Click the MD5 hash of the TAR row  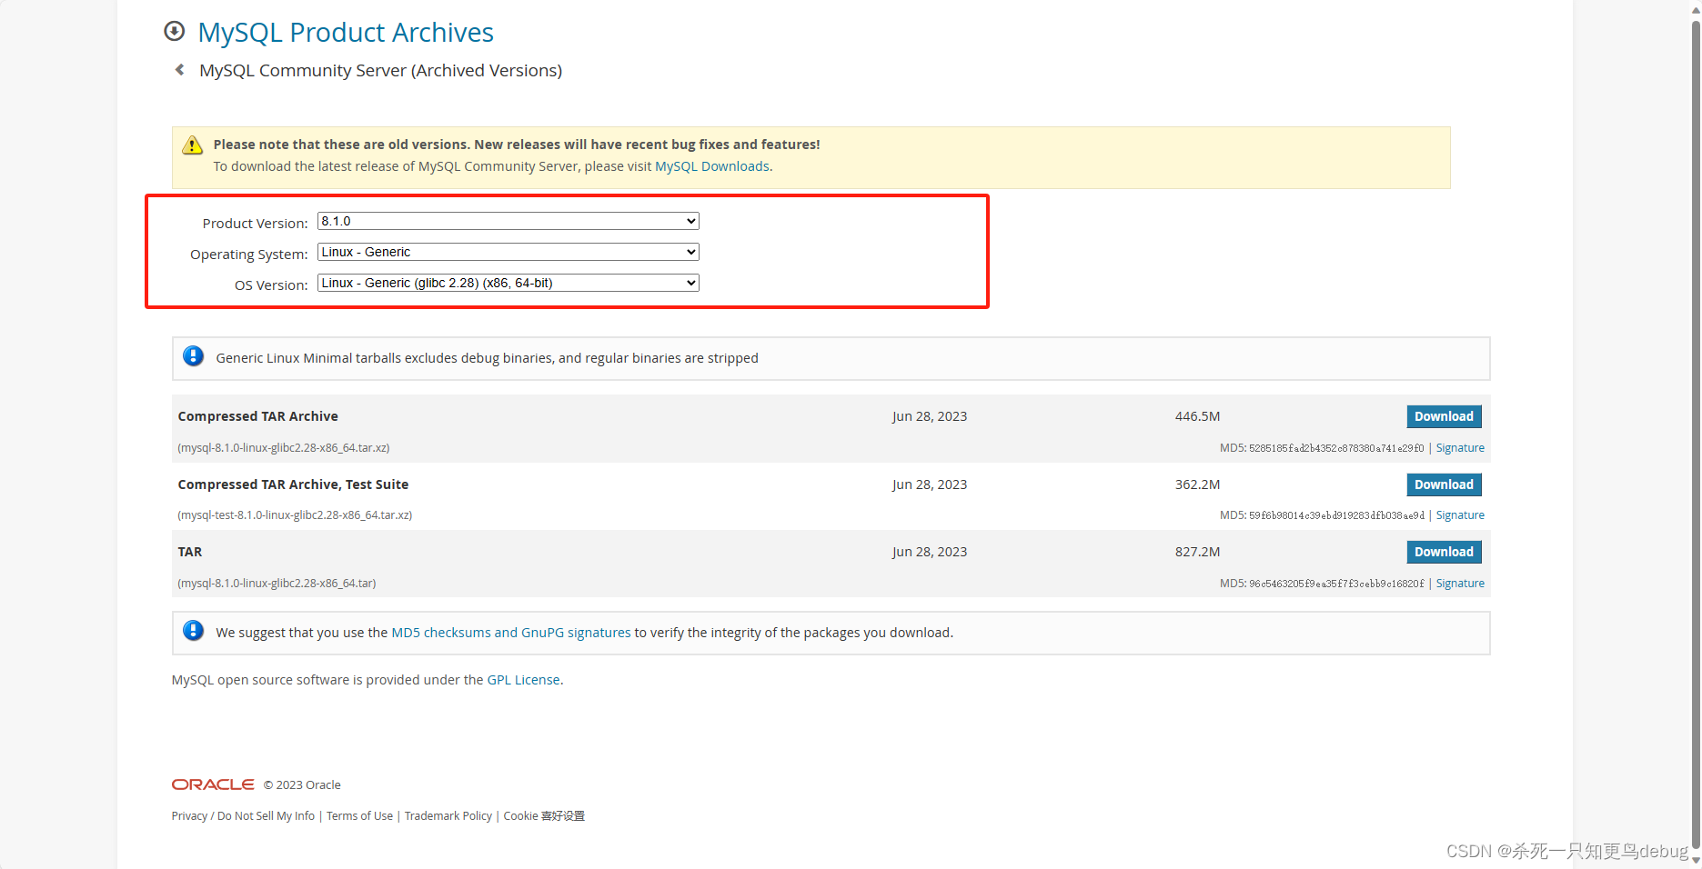[x=1336, y=584]
